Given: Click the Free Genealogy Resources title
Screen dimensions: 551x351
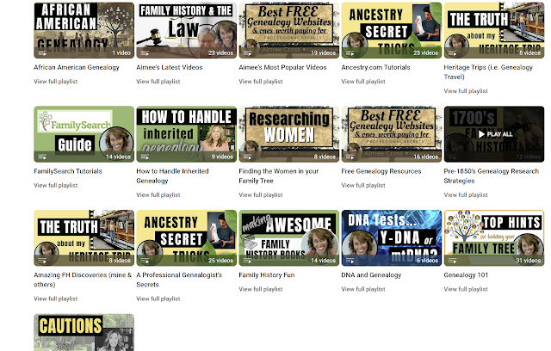Looking at the screenshot, I should pos(381,171).
